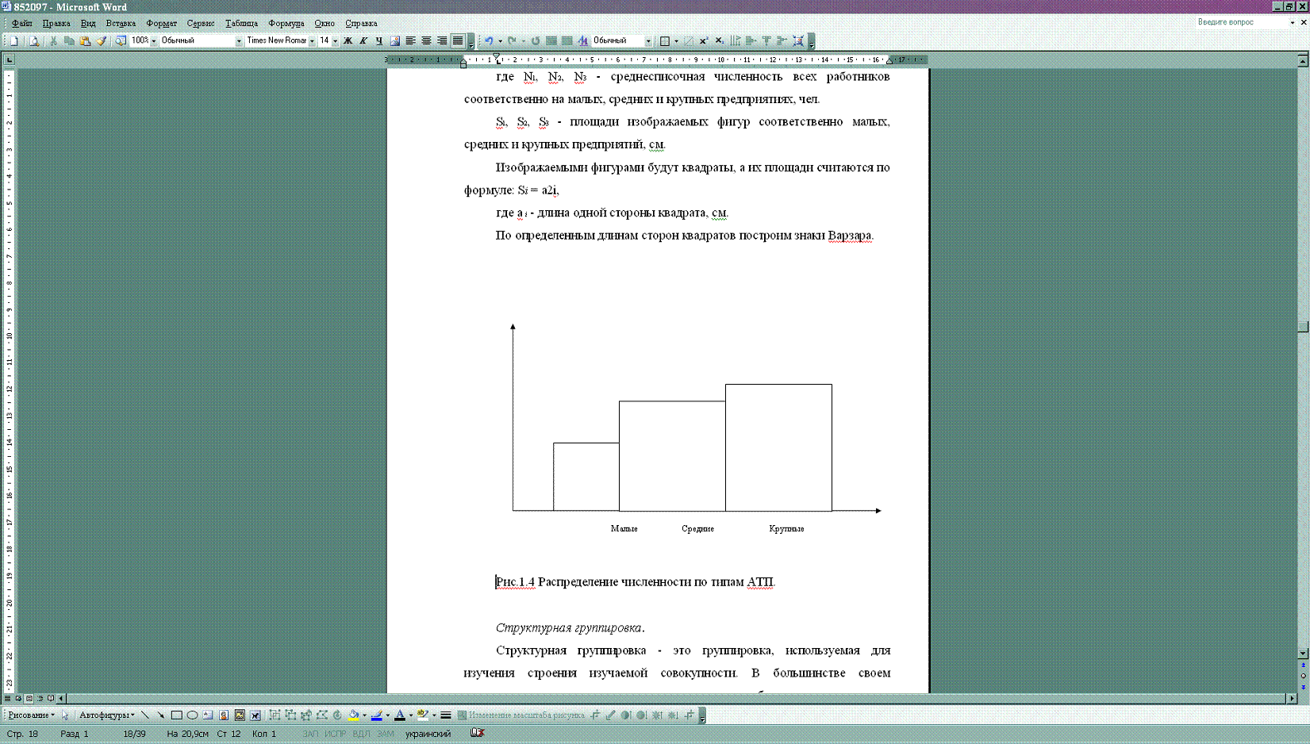Open the Times New Roman font dropdown
The height and width of the screenshot is (744, 1310).
(312, 40)
